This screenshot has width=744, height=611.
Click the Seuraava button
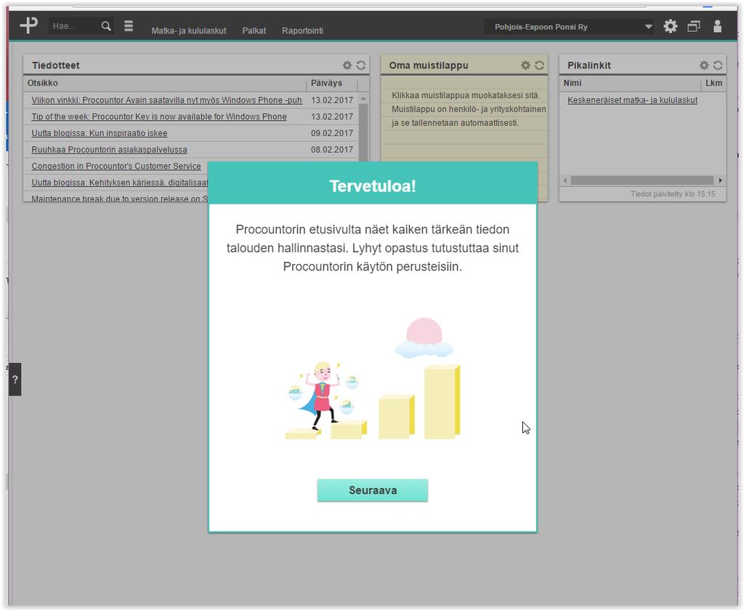373,490
